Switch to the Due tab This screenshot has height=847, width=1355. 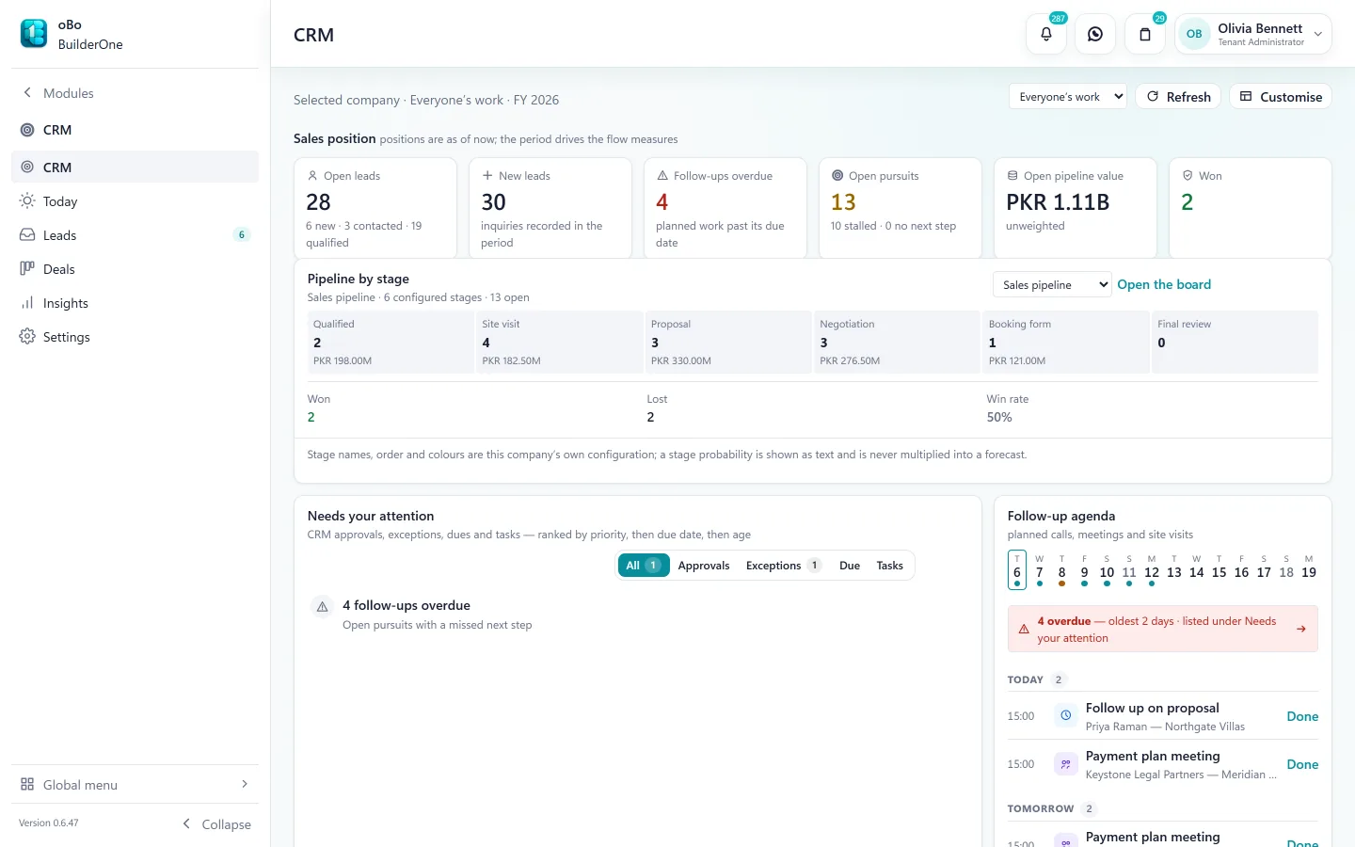pos(850,566)
